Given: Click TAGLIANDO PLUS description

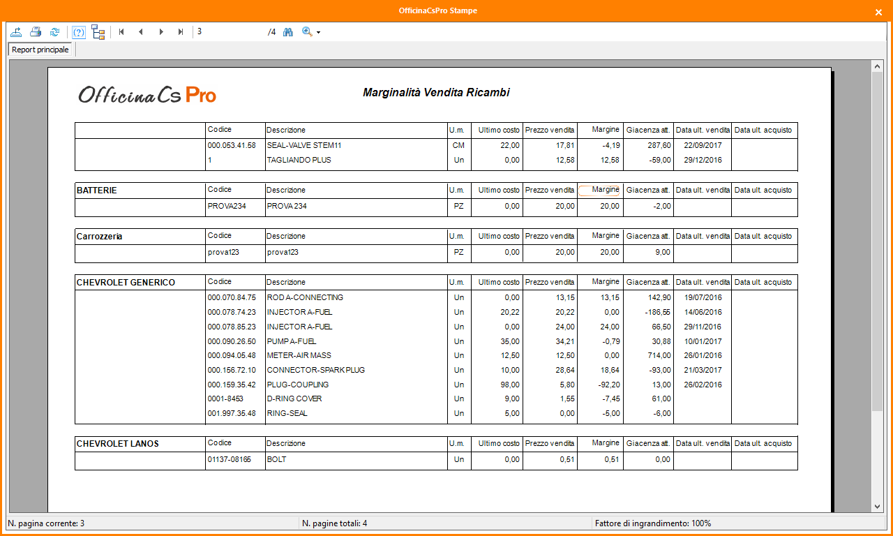Looking at the screenshot, I should [299, 161].
